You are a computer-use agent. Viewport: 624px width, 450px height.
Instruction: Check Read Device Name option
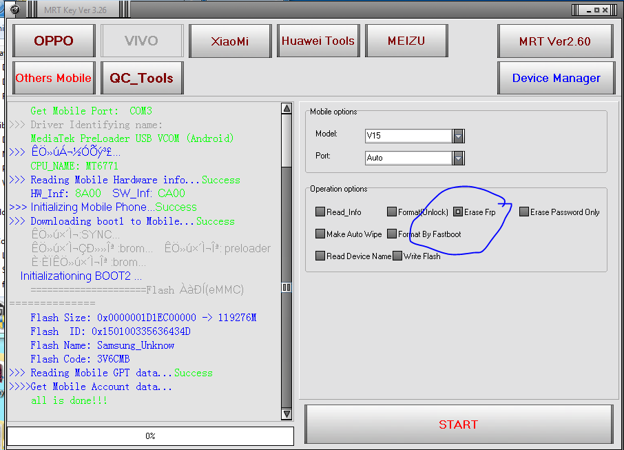(320, 255)
